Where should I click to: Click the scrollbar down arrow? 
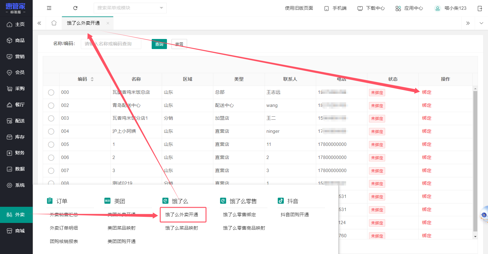pyautogui.click(x=475, y=237)
